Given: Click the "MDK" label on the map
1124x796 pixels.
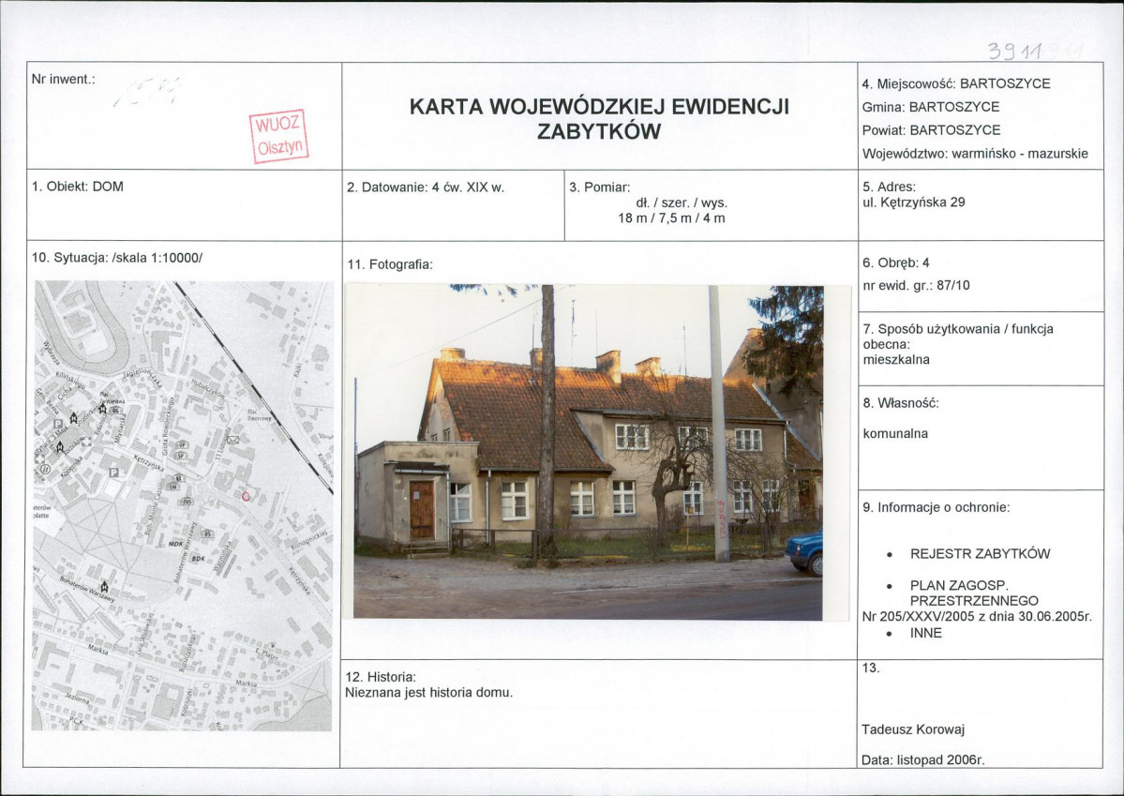Looking at the screenshot, I should pos(176,545).
